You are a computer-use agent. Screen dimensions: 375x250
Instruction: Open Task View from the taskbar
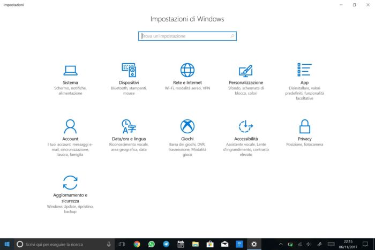tap(122, 244)
